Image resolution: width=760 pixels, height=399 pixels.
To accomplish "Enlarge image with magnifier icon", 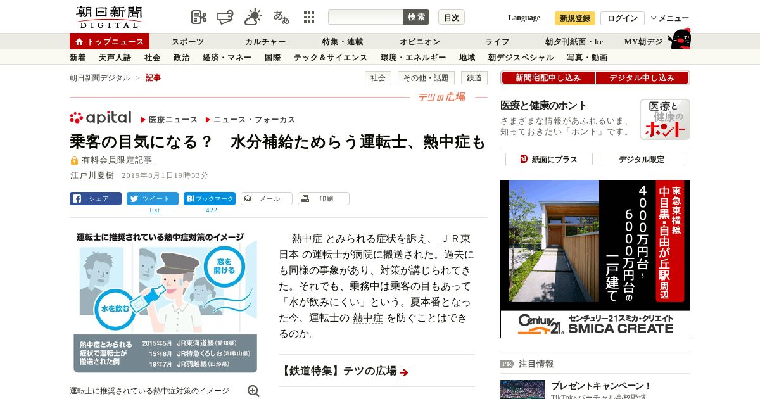I will [253, 391].
